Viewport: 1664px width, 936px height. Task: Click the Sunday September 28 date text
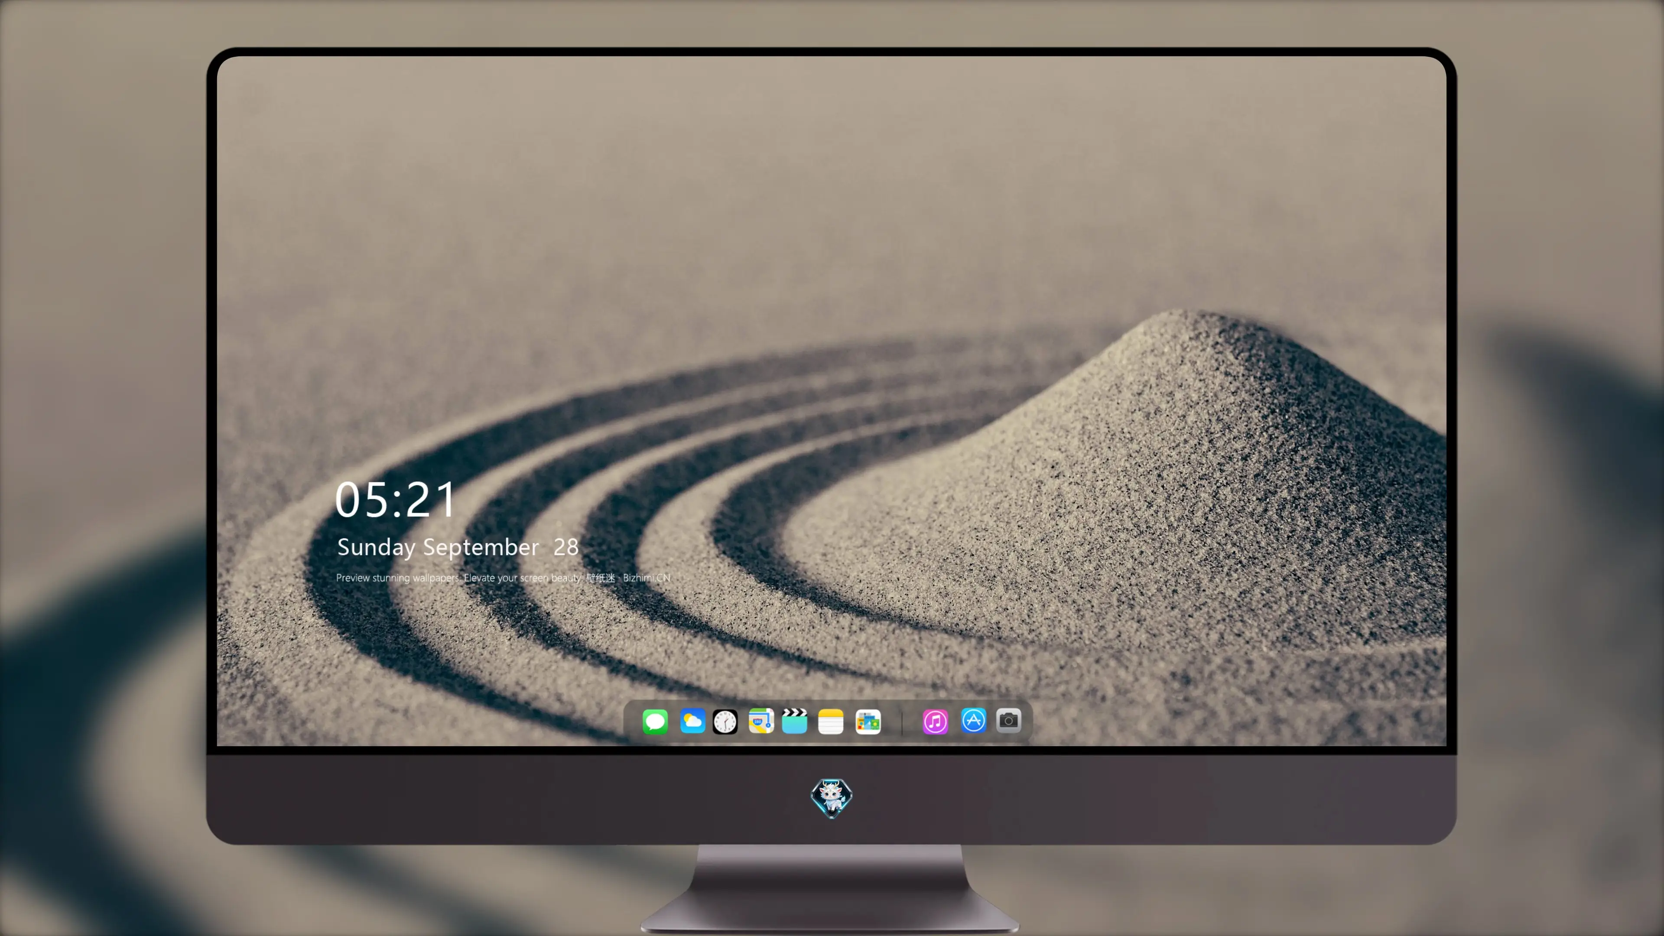click(x=457, y=547)
